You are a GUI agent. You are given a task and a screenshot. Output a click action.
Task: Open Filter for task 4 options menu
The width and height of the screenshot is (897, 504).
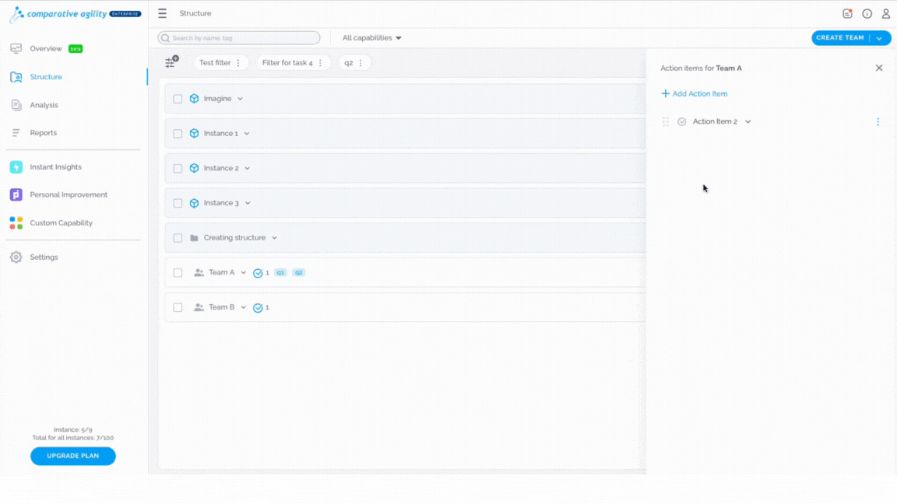pyautogui.click(x=320, y=63)
